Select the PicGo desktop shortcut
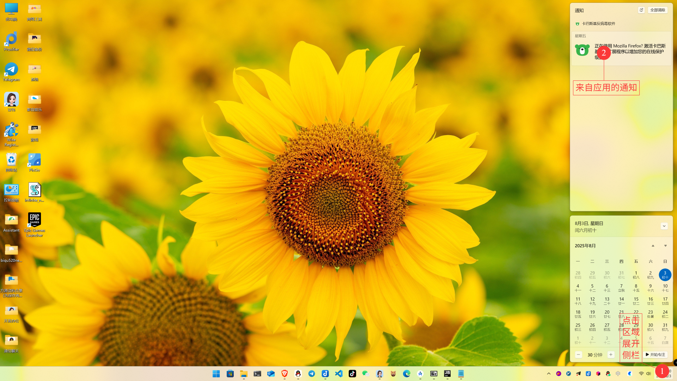Screen dimensions: 677x381 pos(34,162)
